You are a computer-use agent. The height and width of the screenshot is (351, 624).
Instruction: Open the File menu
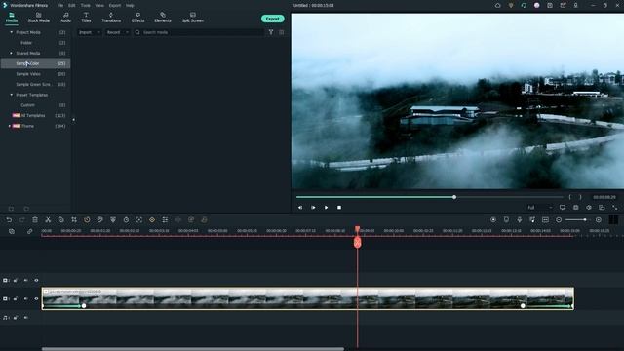60,6
